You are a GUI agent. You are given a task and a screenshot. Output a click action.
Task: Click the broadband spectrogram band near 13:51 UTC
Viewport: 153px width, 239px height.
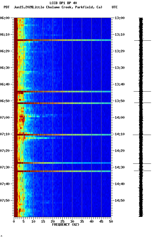coord(62,103)
